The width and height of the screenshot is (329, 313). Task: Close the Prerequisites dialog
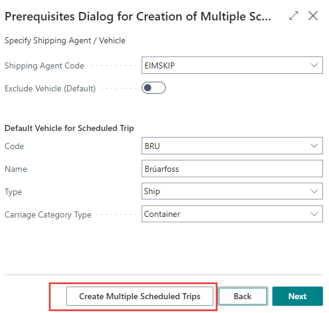313,16
